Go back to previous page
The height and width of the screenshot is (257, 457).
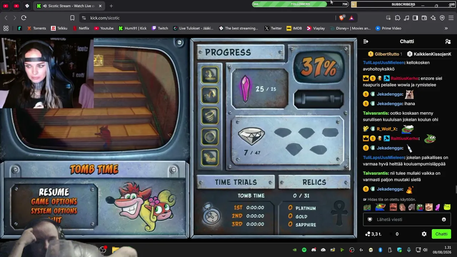(x=6, y=18)
